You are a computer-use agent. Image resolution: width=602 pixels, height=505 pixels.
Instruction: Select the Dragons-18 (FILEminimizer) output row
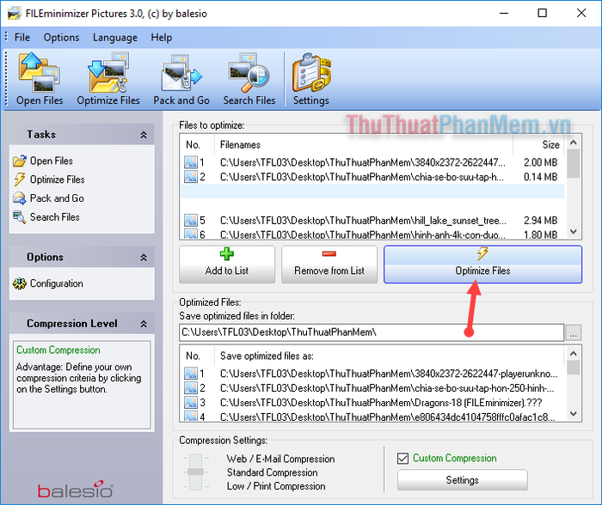(372, 402)
